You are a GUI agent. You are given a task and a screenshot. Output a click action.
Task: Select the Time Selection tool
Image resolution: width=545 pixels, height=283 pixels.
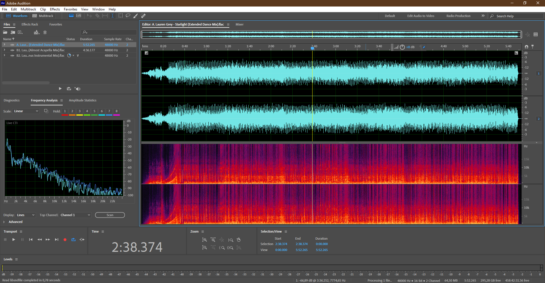click(113, 16)
